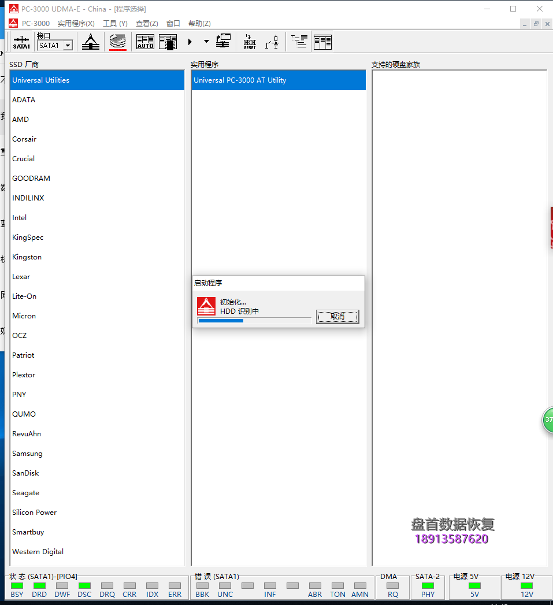Click the power switch circuit icon
The height and width of the screenshot is (605, 553).
[x=272, y=42]
